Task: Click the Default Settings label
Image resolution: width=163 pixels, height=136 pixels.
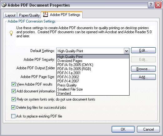Action: (x=43, y=51)
